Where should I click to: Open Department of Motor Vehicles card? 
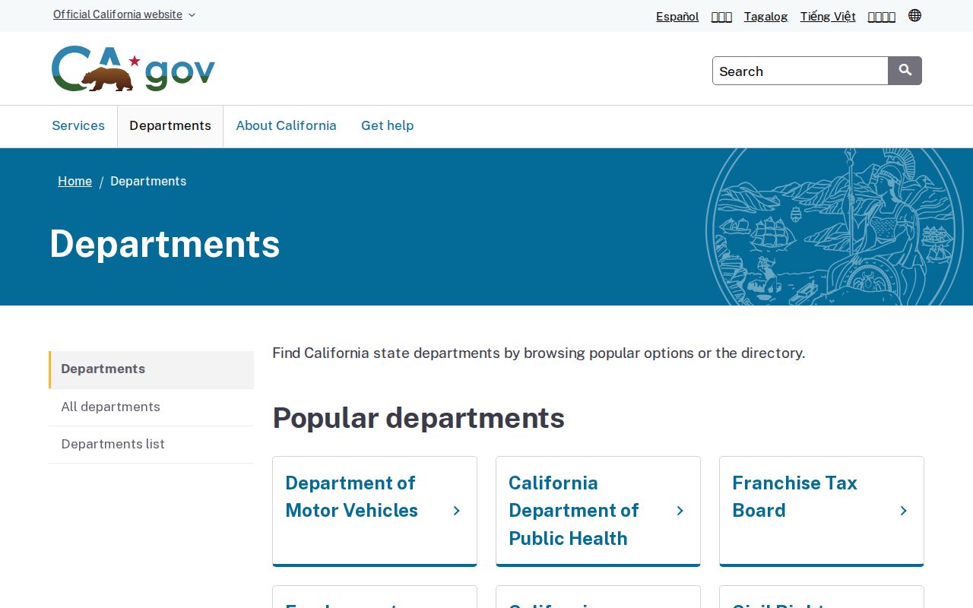[x=375, y=511]
